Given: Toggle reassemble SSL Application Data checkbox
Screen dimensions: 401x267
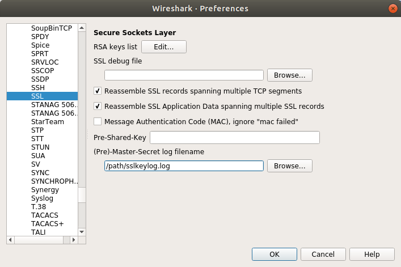Looking at the screenshot, I should pyautogui.click(x=98, y=106).
